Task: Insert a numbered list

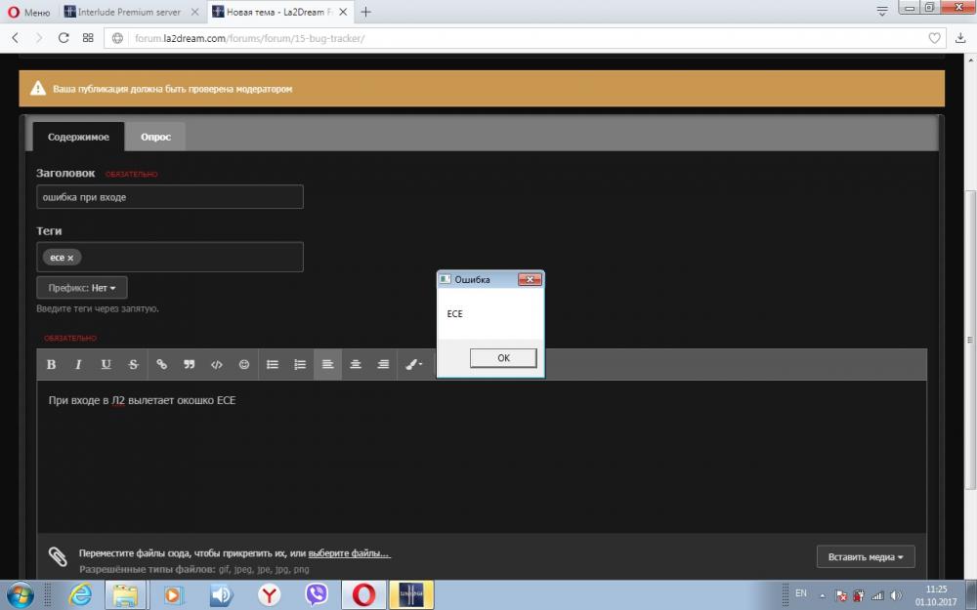Action: pyautogui.click(x=300, y=364)
